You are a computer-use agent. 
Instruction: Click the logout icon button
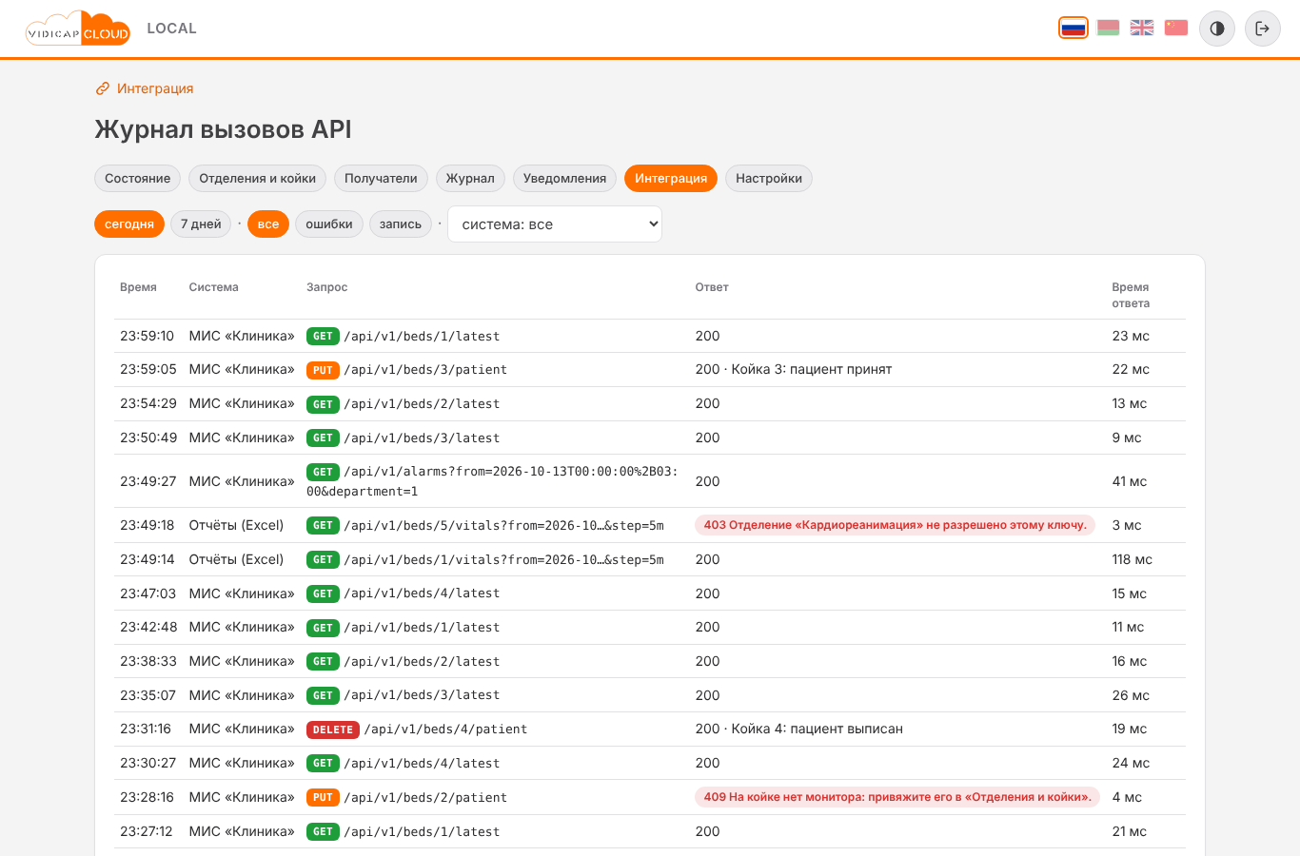[x=1263, y=29]
